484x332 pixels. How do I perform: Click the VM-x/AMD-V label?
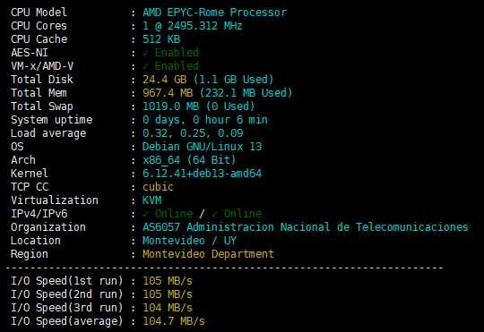[x=42, y=66]
